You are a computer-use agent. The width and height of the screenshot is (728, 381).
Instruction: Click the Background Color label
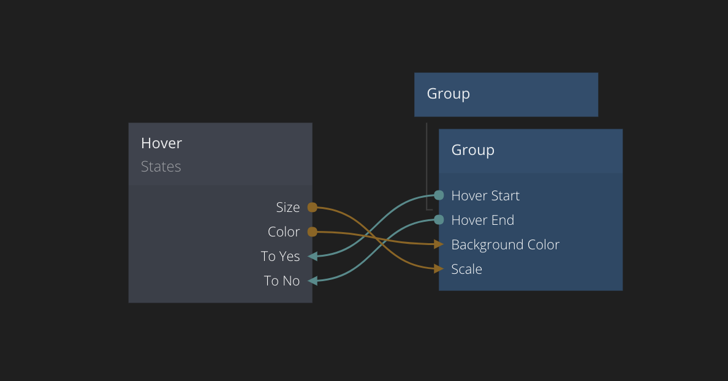(506, 245)
